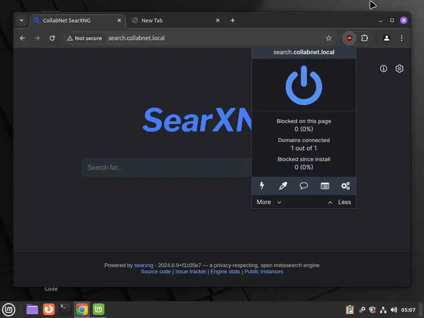Click the Not secure site info chip
Image resolution: width=424 pixels, height=318 pixels.
tap(84, 38)
